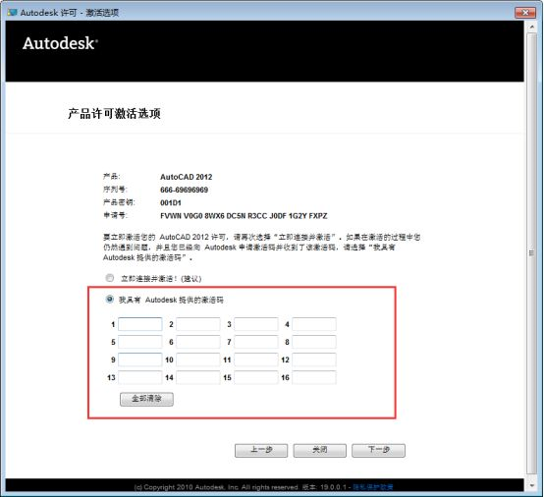
Task: Click activation code field 6
Action: coord(198,342)
